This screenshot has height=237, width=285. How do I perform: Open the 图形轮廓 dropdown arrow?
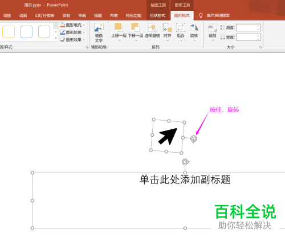(x=84, y=32)
